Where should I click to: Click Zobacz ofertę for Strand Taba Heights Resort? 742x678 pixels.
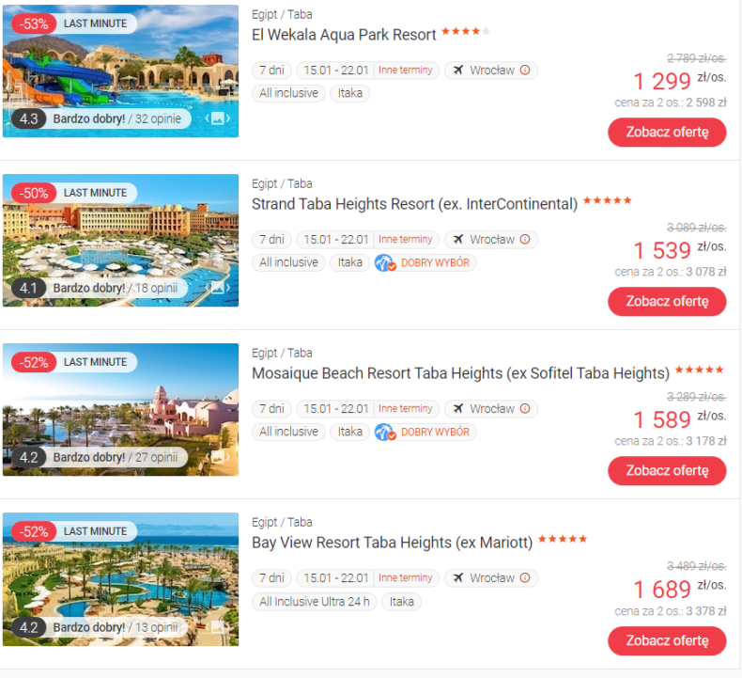667,301
